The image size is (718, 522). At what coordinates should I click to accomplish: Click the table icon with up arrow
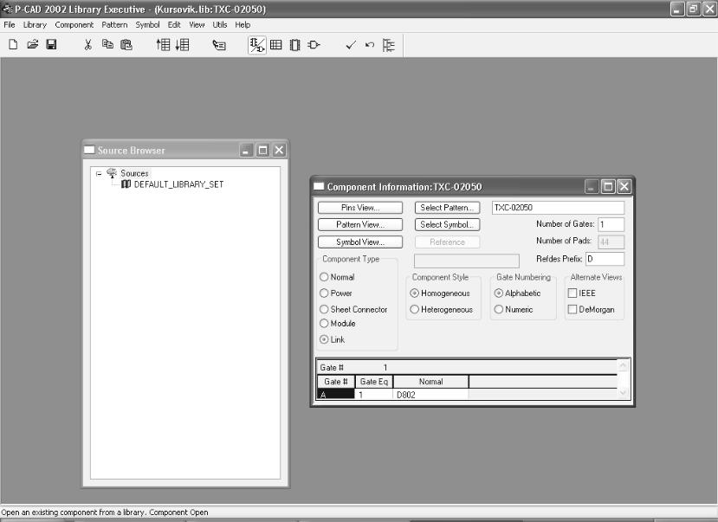point(163,44)
